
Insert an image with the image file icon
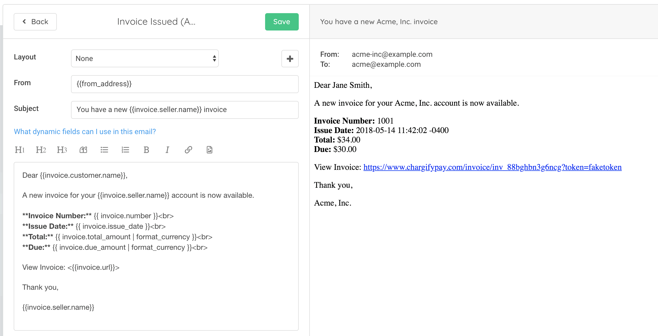(x=209, y=150)
